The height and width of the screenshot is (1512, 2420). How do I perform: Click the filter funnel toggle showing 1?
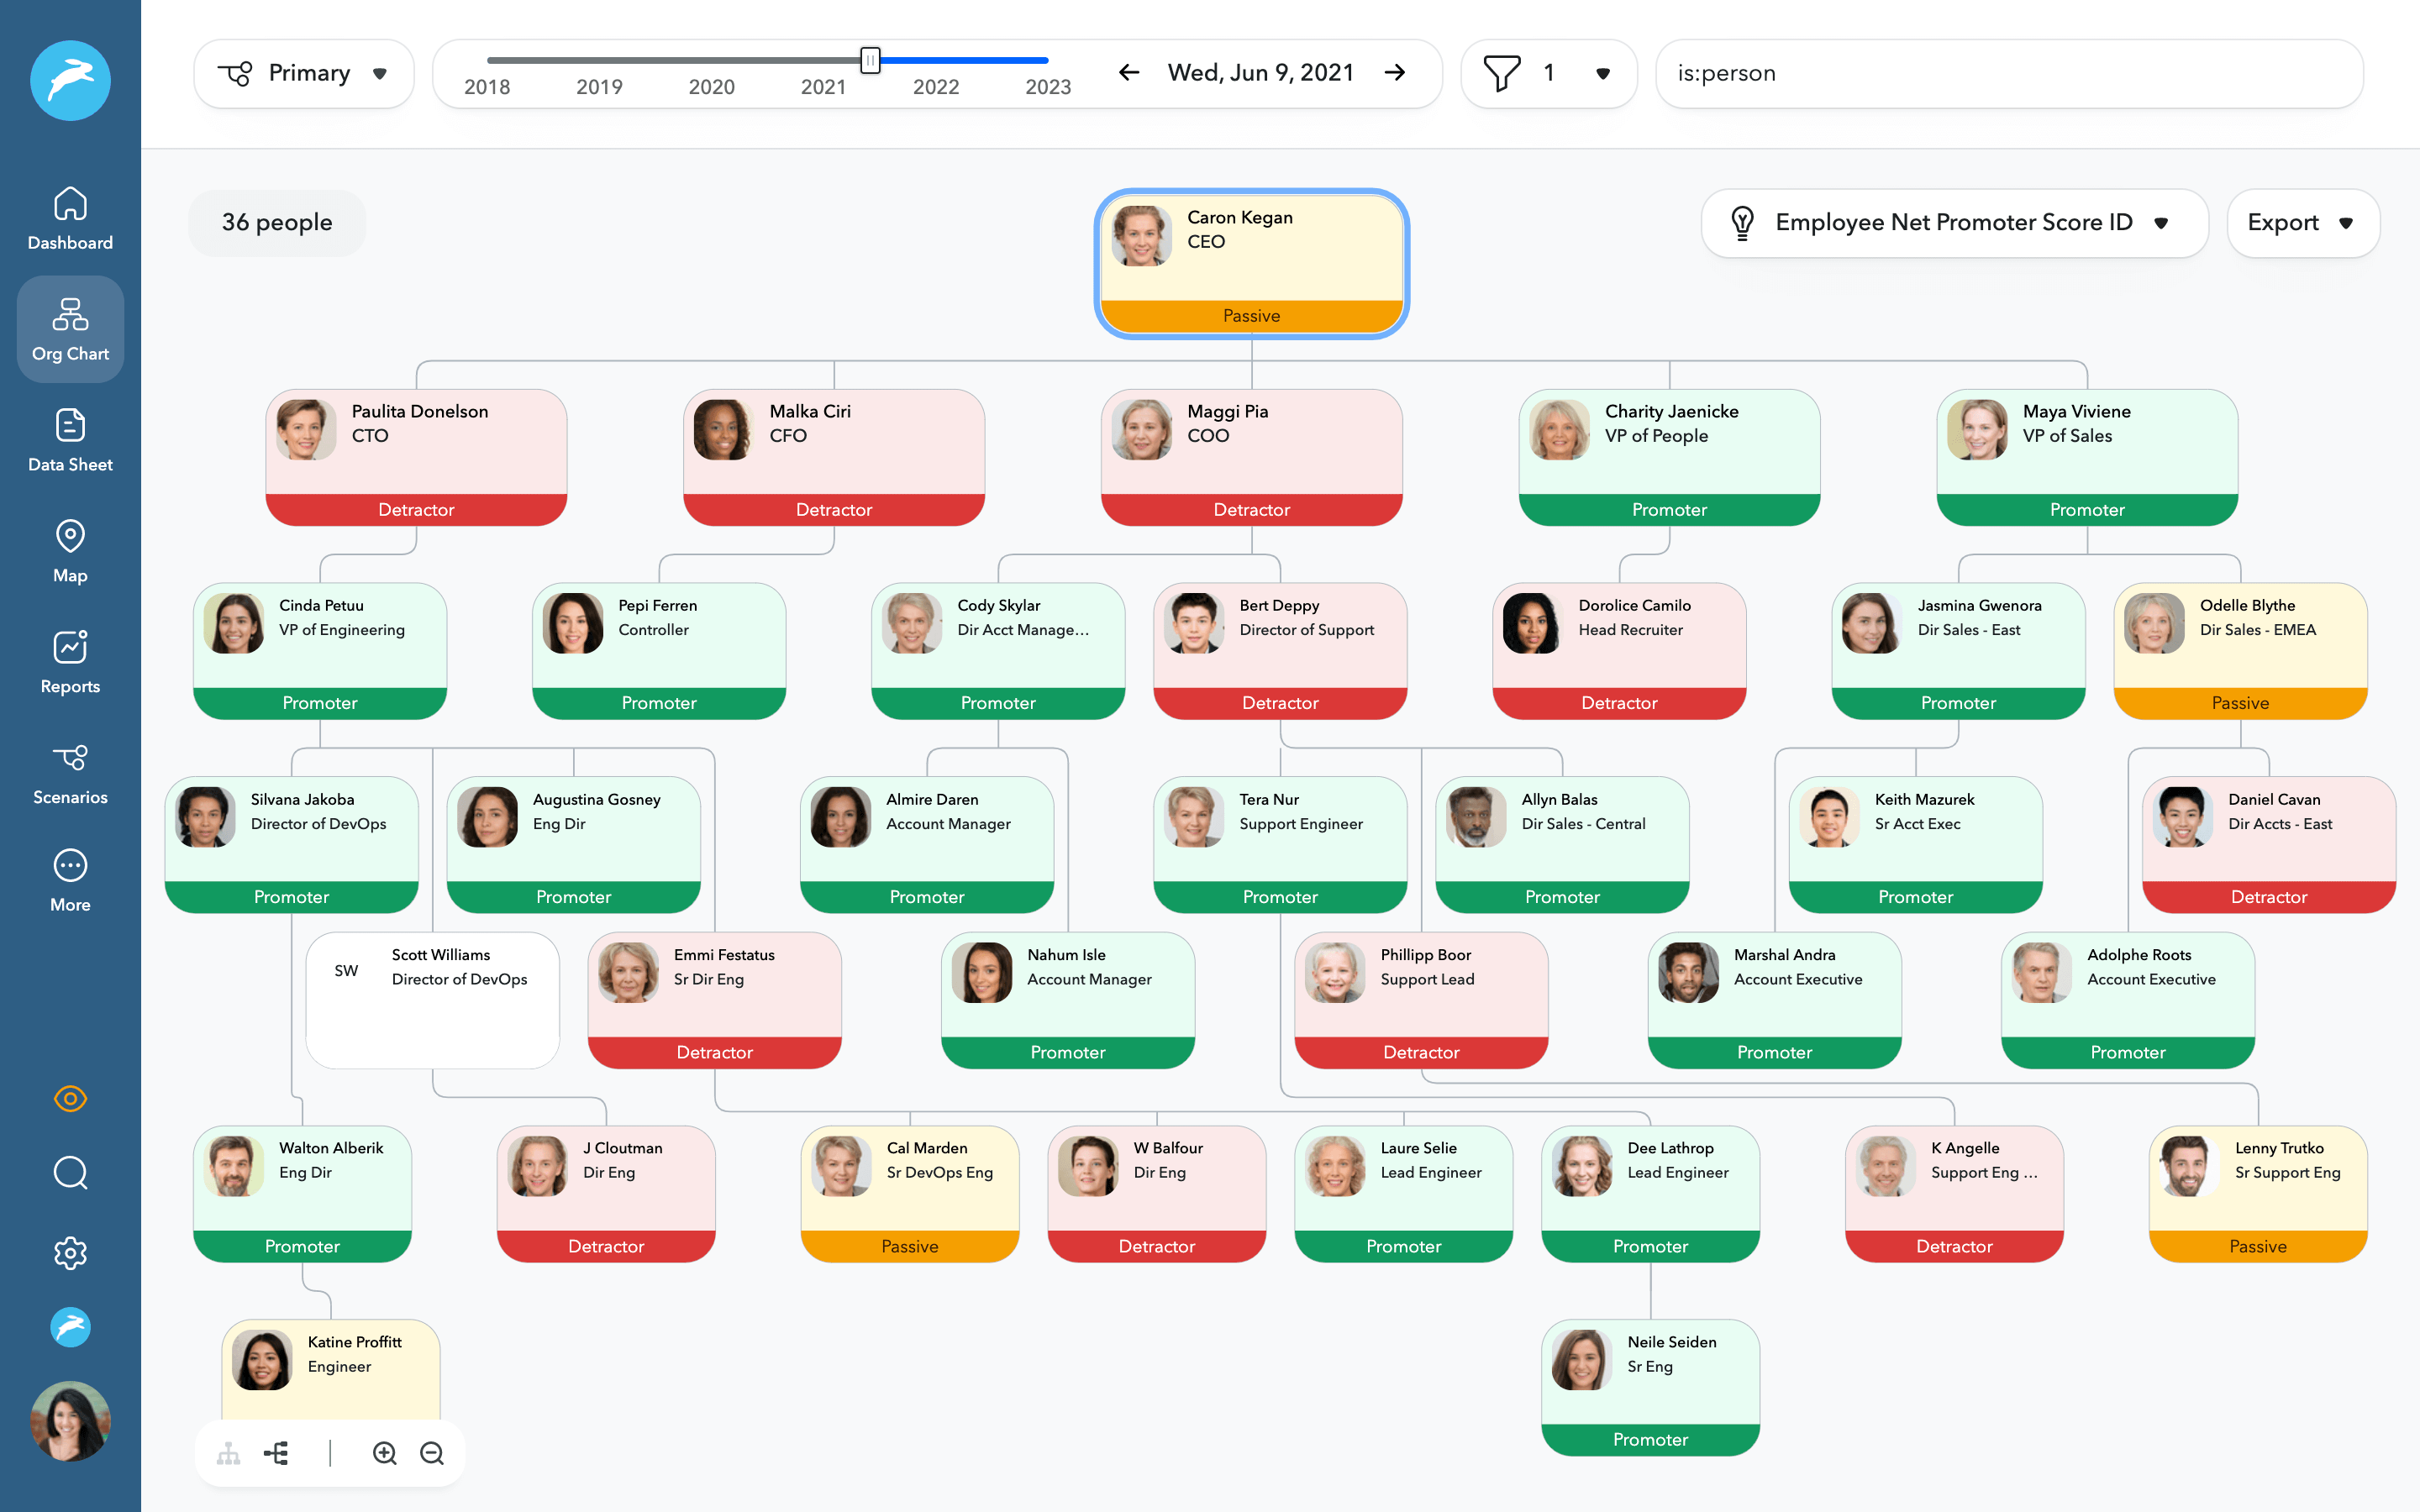1549,73
